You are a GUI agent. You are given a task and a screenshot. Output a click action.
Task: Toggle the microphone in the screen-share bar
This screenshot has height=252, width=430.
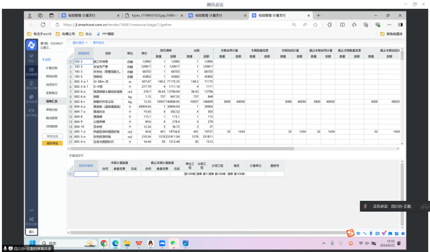pyautogui.click(x=5, y=248)
